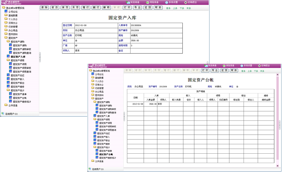
Task: Expand 日常办公 folder in 固定资产入库 window
Action: tap(6, 23)
